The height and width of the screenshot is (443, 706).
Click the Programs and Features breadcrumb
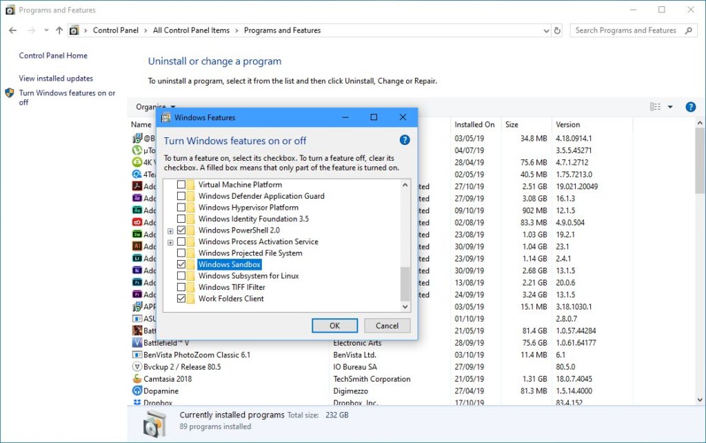tap(282, 30)
